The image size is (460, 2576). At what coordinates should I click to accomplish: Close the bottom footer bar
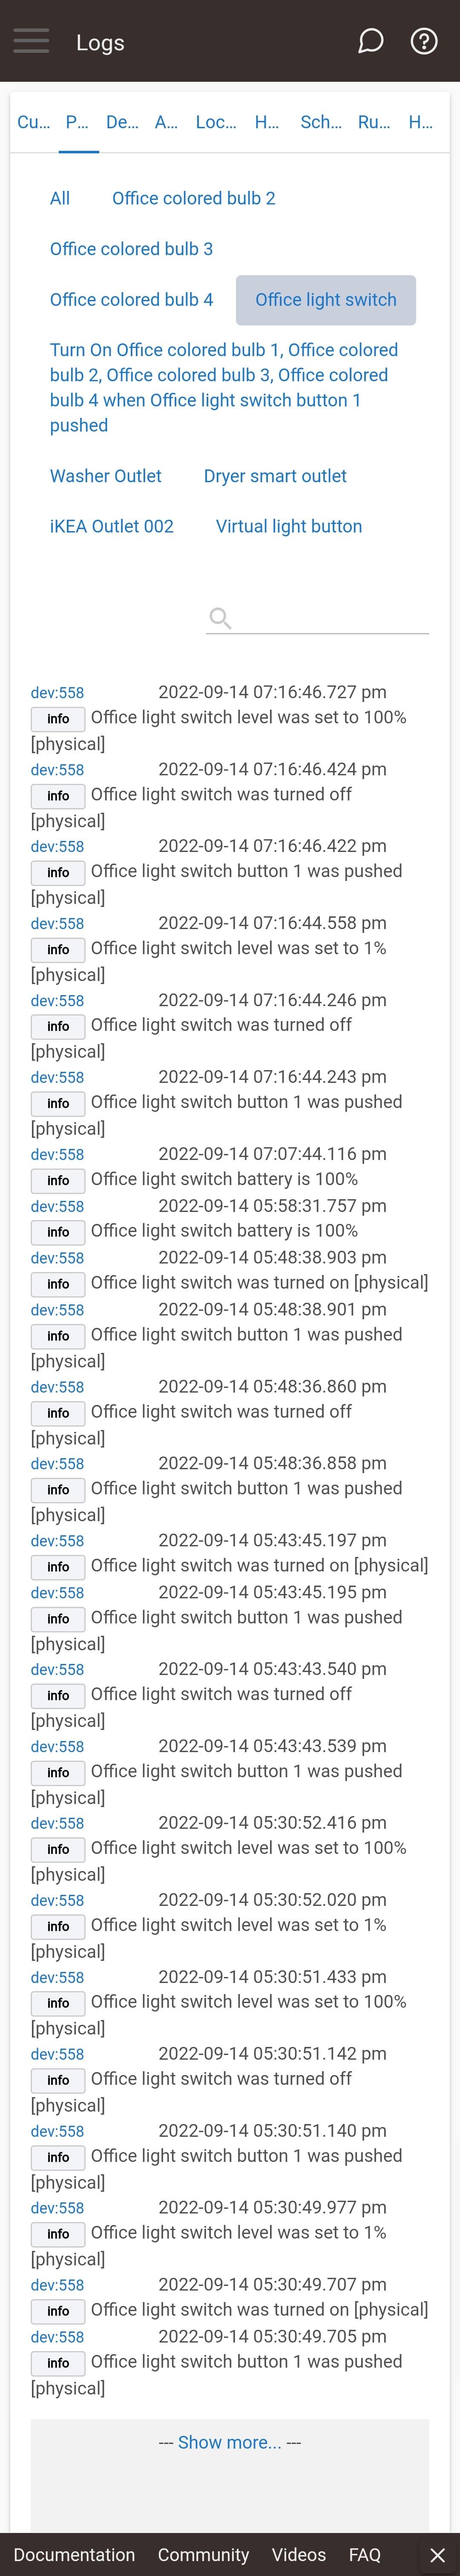(437, 2554)
